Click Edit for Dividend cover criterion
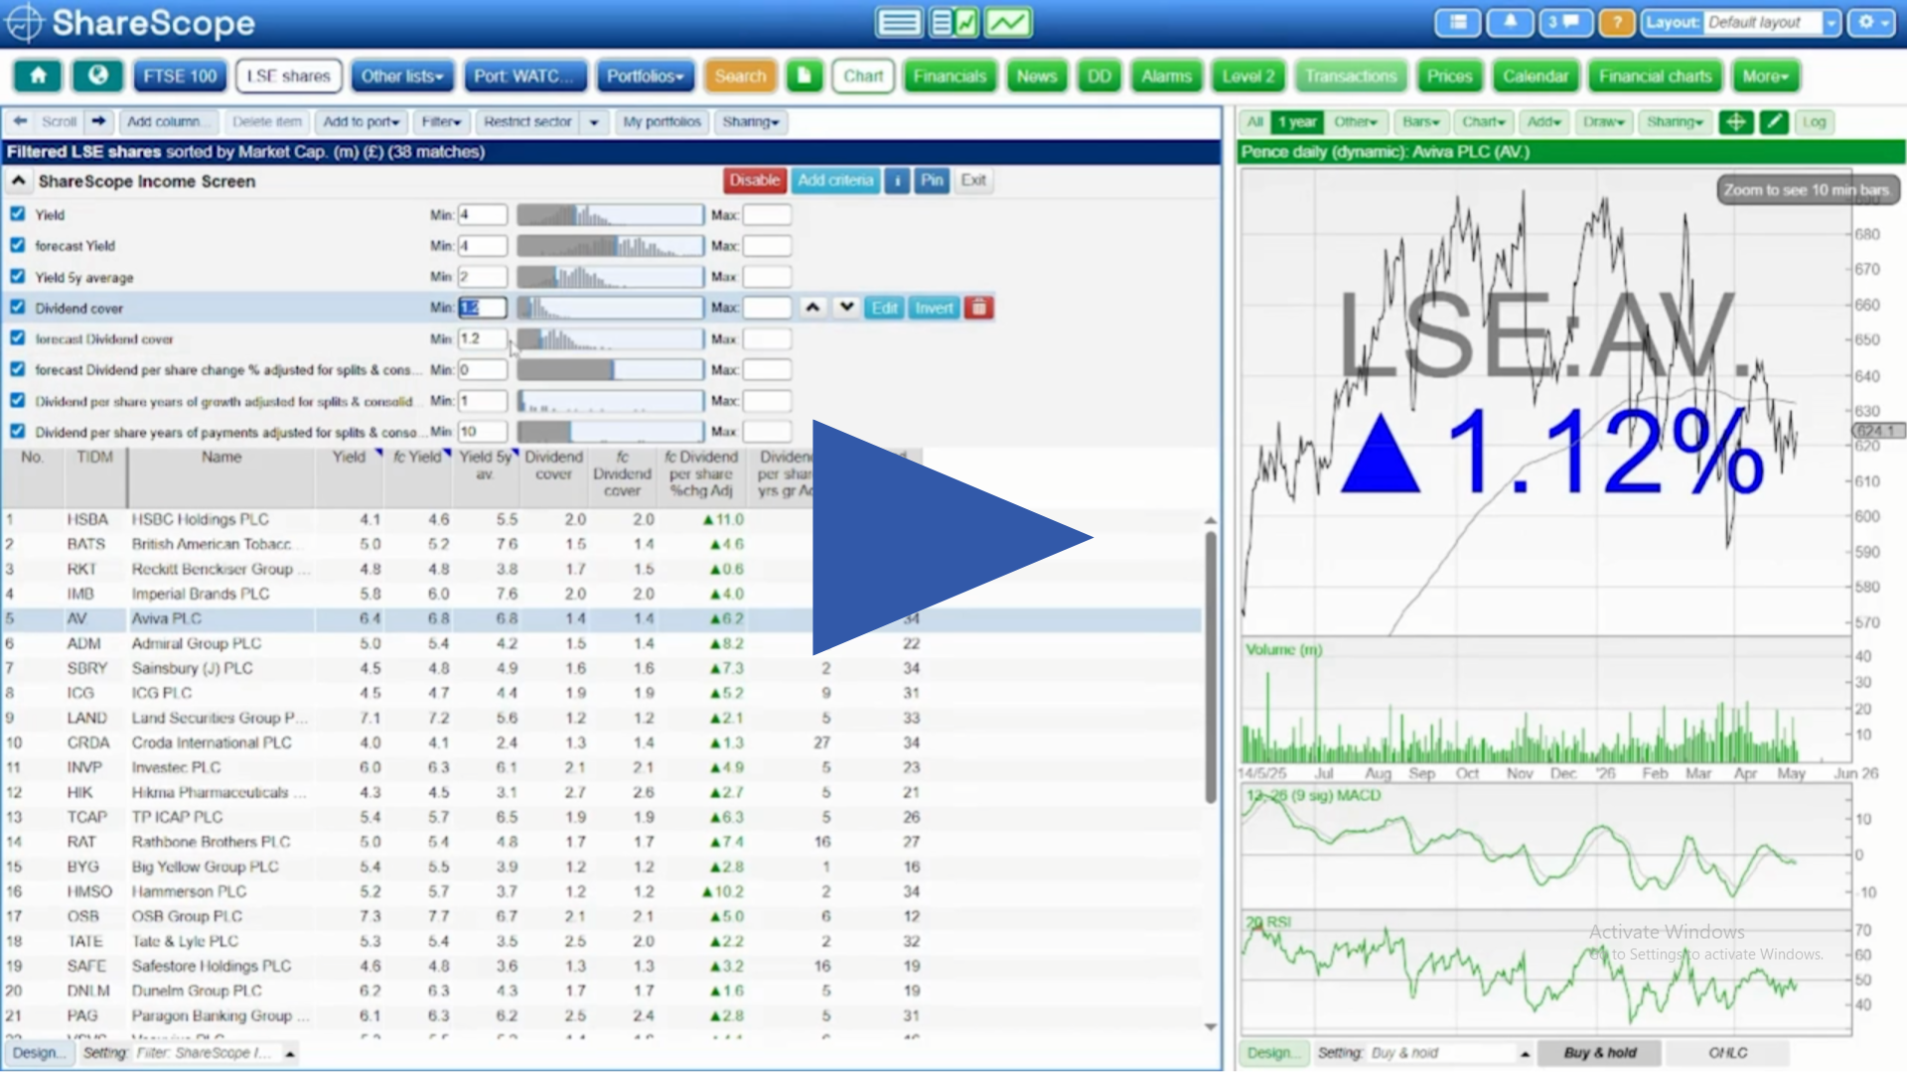Screen dimensions: 1907x1072 [x=884, y=308]
